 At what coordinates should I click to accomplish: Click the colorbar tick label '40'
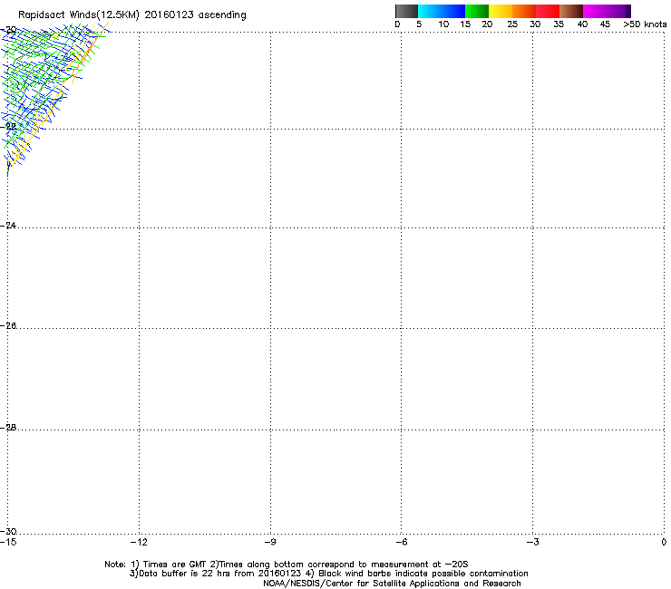(582, 24)
